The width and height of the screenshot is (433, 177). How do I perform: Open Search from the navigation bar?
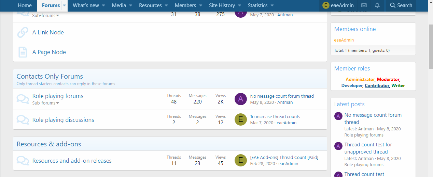[401, 5]
